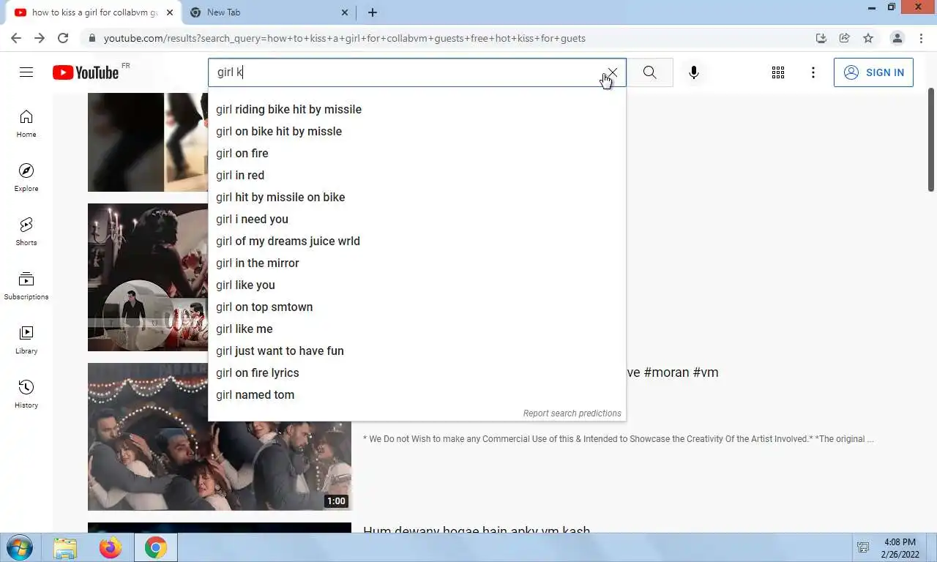
Task: Close the New Tab tab
Action: (345, 12)
